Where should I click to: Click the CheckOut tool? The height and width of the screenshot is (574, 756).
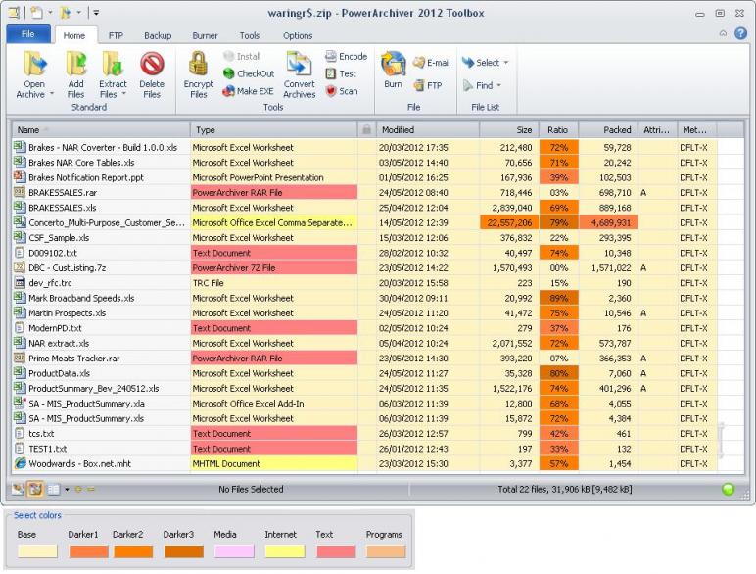point(249,73)
